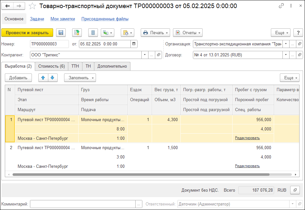This screenshot has width=305, height=210.
Task: Click the total amount field 187 076,28
Action: 256,190
